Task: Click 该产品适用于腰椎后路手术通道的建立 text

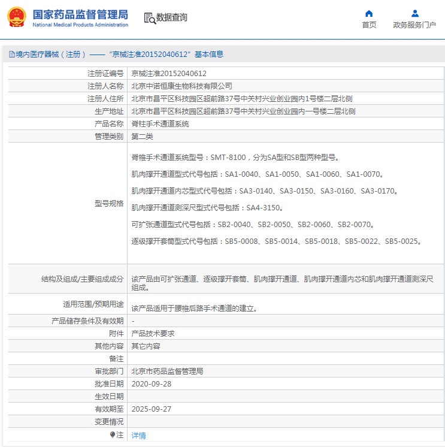Action: tap(194, 309)
